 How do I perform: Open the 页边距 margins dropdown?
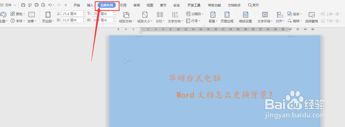point(48,17)
